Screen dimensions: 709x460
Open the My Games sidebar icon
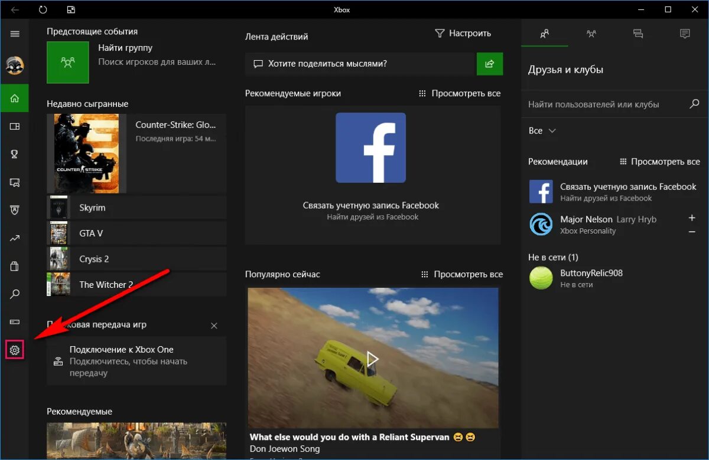[15, 126]
